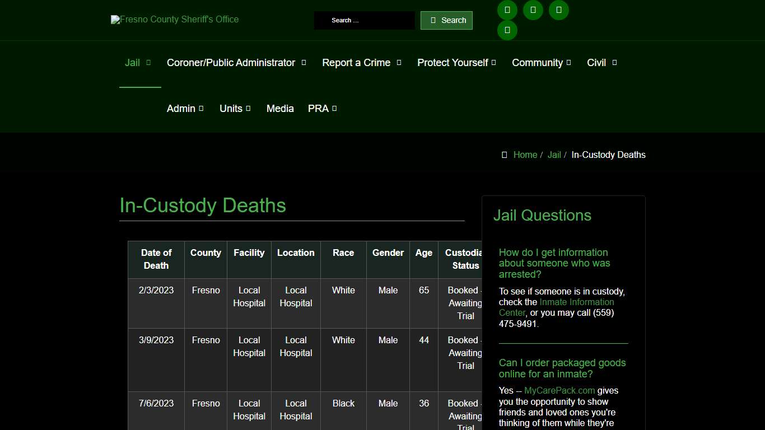Click the home icon in the breadcrumb
The height and width of the screenshot is (430, 765).
(504, 155)
